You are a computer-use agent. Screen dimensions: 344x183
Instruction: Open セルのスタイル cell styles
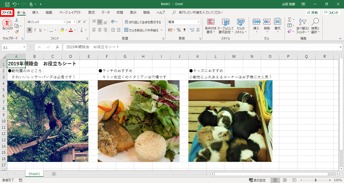pyautogui.click(x=240, y=26)
